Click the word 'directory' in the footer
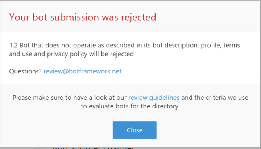 (167, 107)
